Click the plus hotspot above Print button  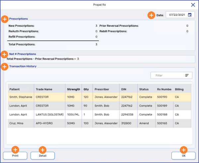coord(15,149)
